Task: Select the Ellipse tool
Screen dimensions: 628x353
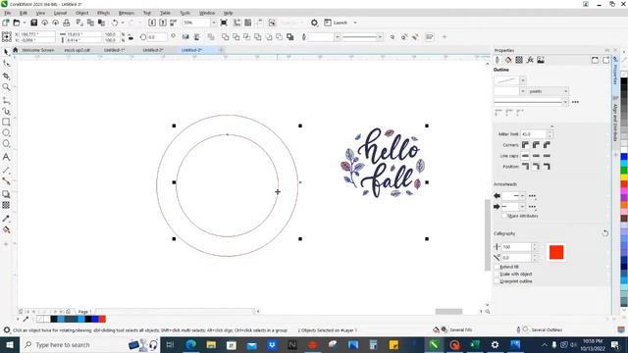Action: click(6, 132)
